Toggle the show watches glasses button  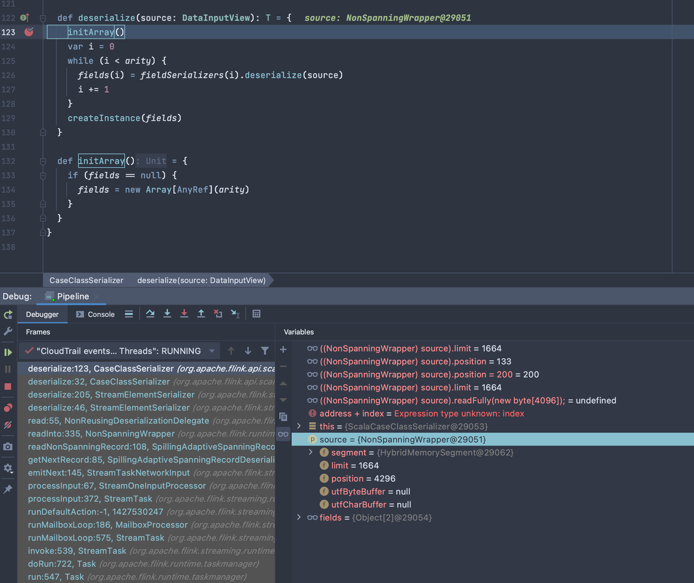tap(283, 434)
